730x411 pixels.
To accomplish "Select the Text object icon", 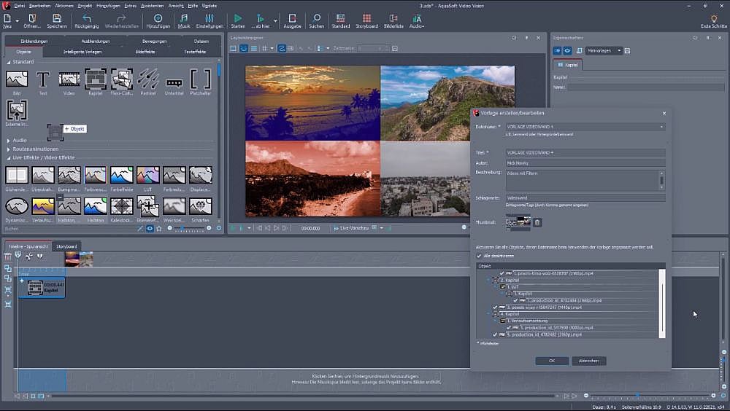I will (x=43, y=79).
